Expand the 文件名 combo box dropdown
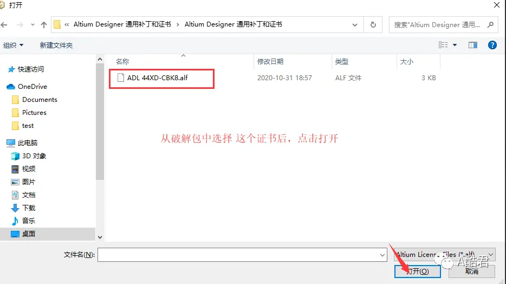Viewport: 506px width, 284px height. tap(382, 255)
